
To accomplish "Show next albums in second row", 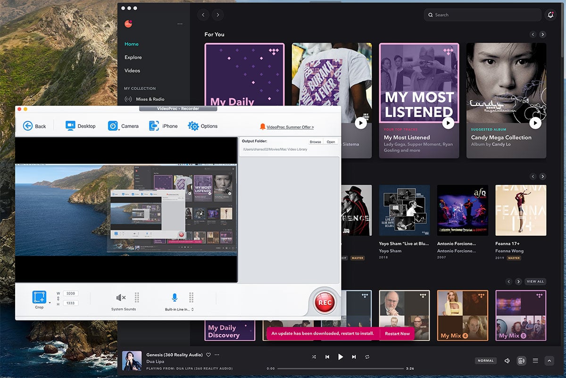I will (x=543, y=176).
